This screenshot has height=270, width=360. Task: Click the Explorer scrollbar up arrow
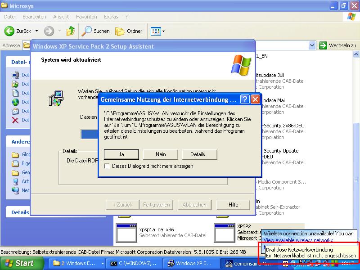coord(356,54)
